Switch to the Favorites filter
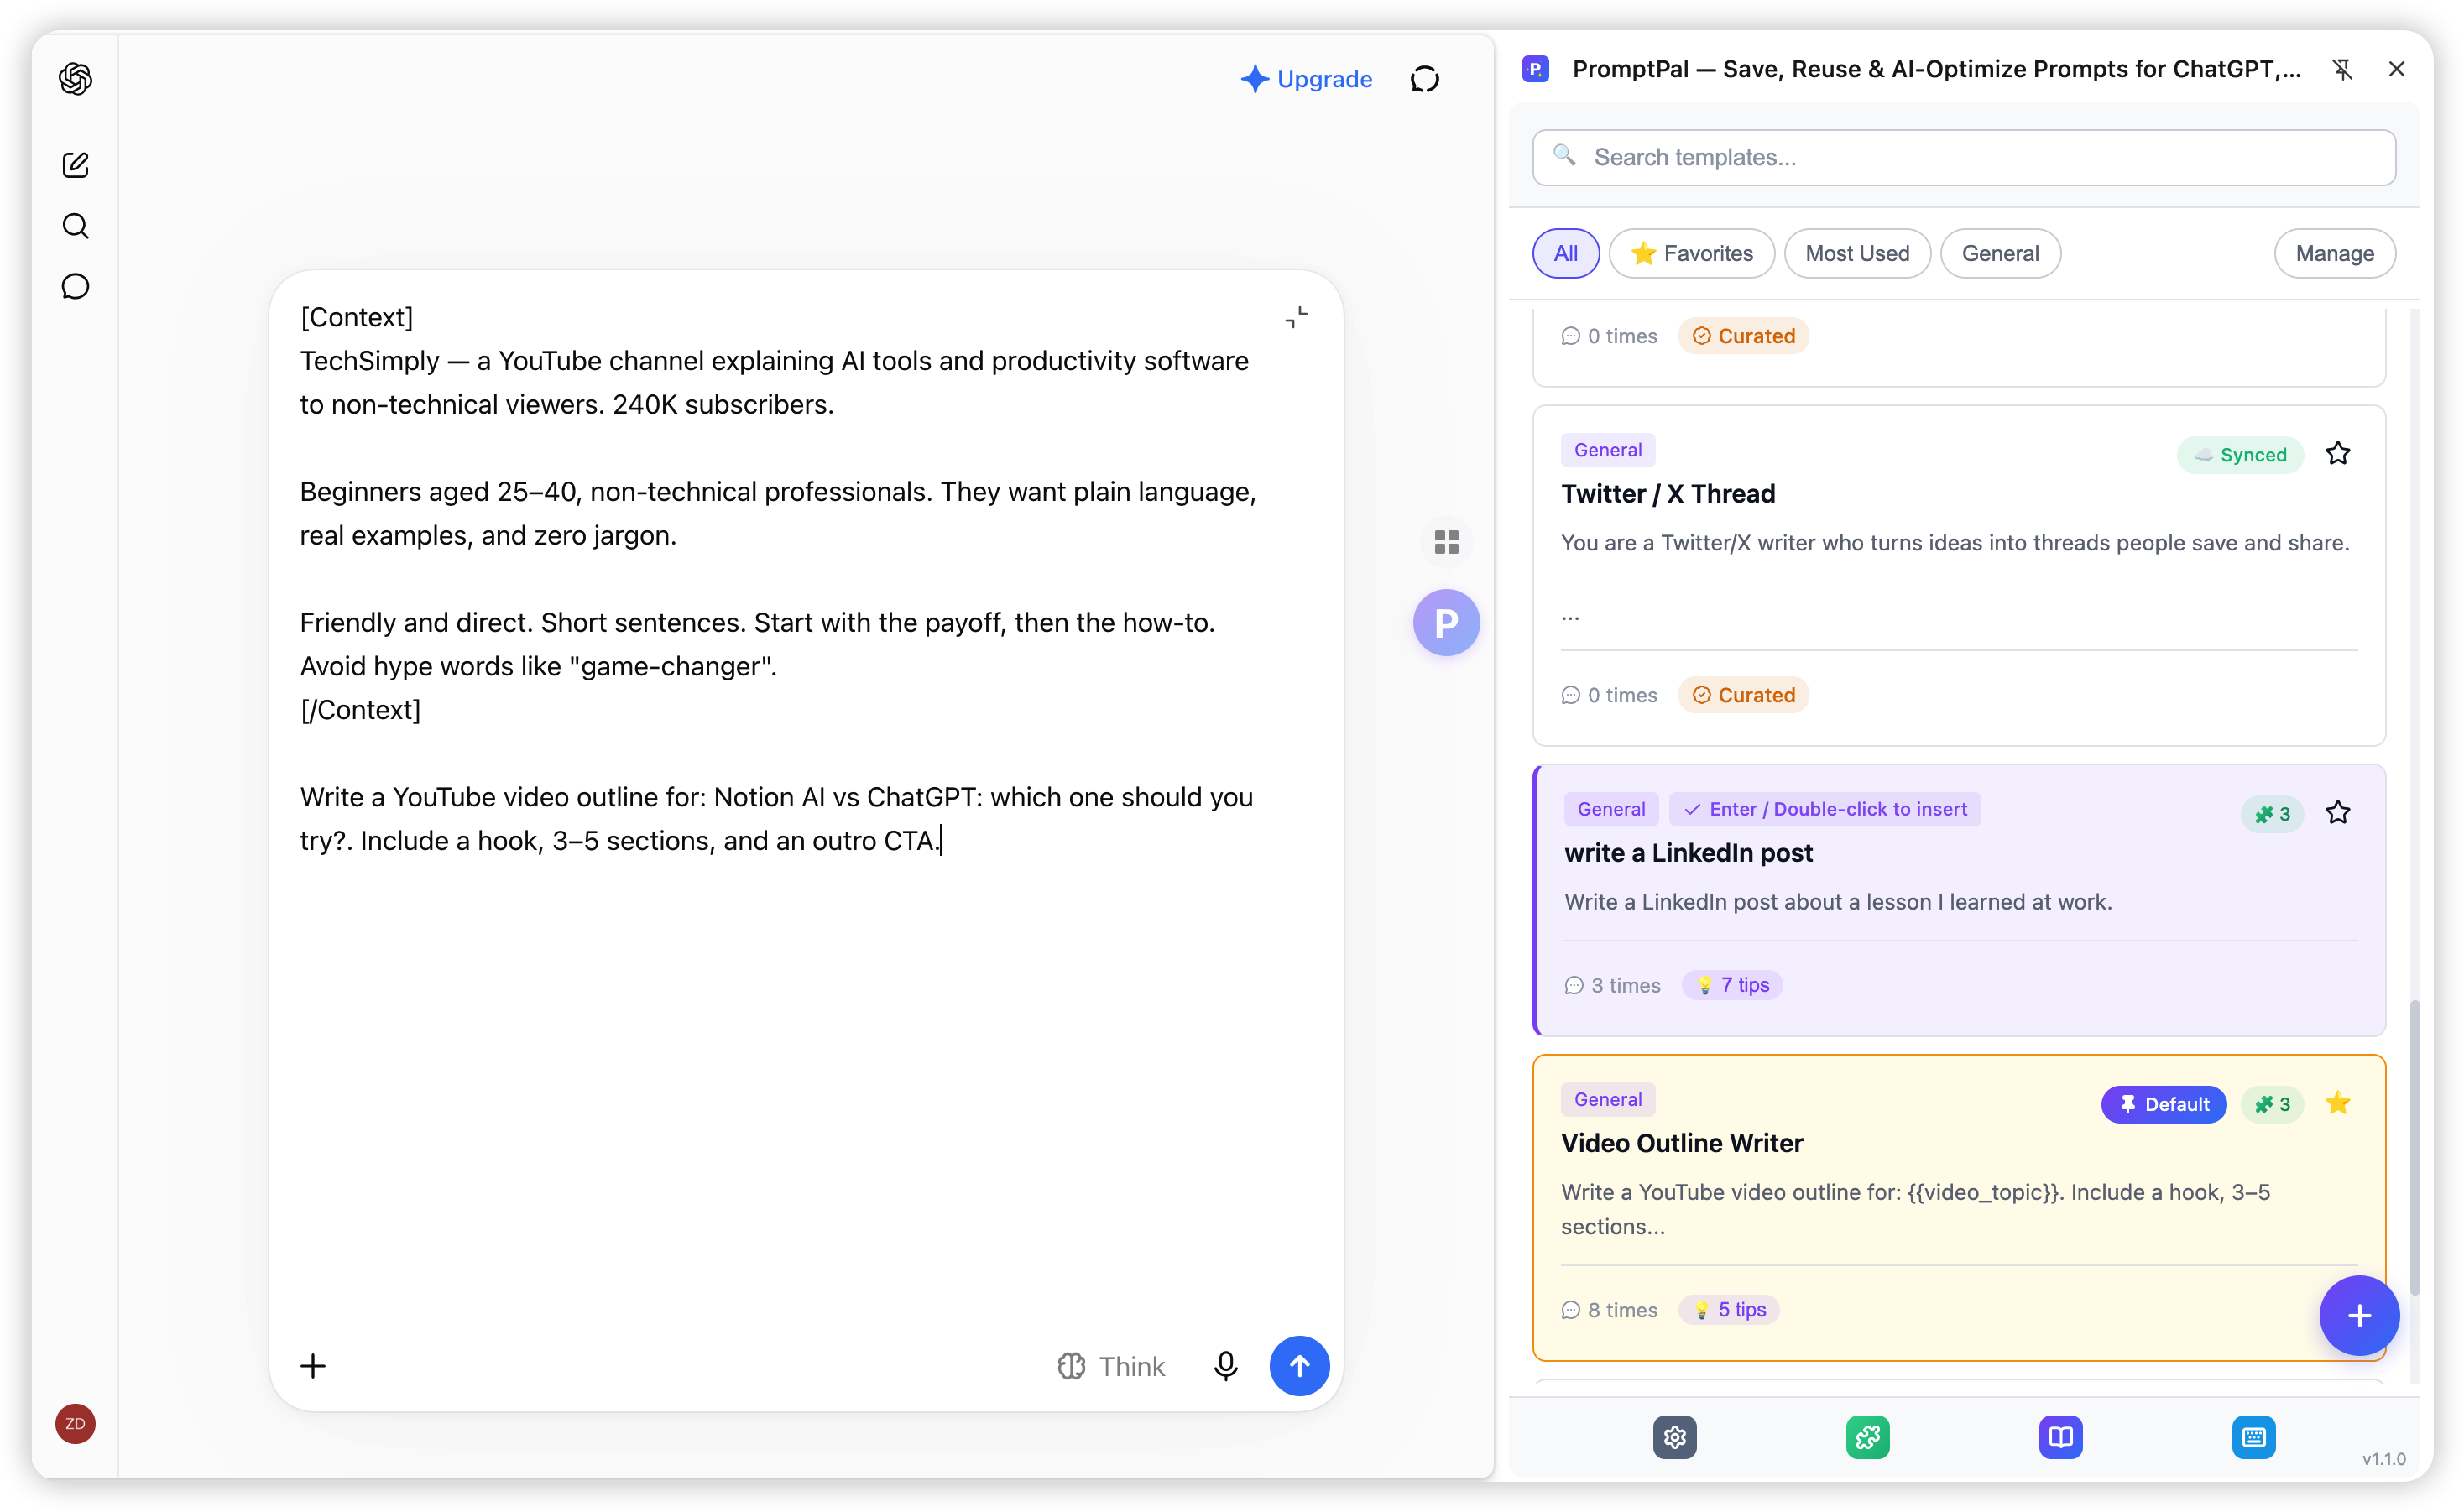This screenshot has height=1512, width=2464. 1691,253
